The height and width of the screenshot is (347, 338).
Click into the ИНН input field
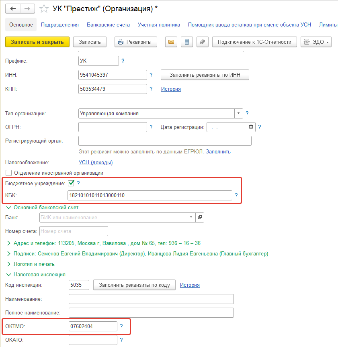(113, 75)
